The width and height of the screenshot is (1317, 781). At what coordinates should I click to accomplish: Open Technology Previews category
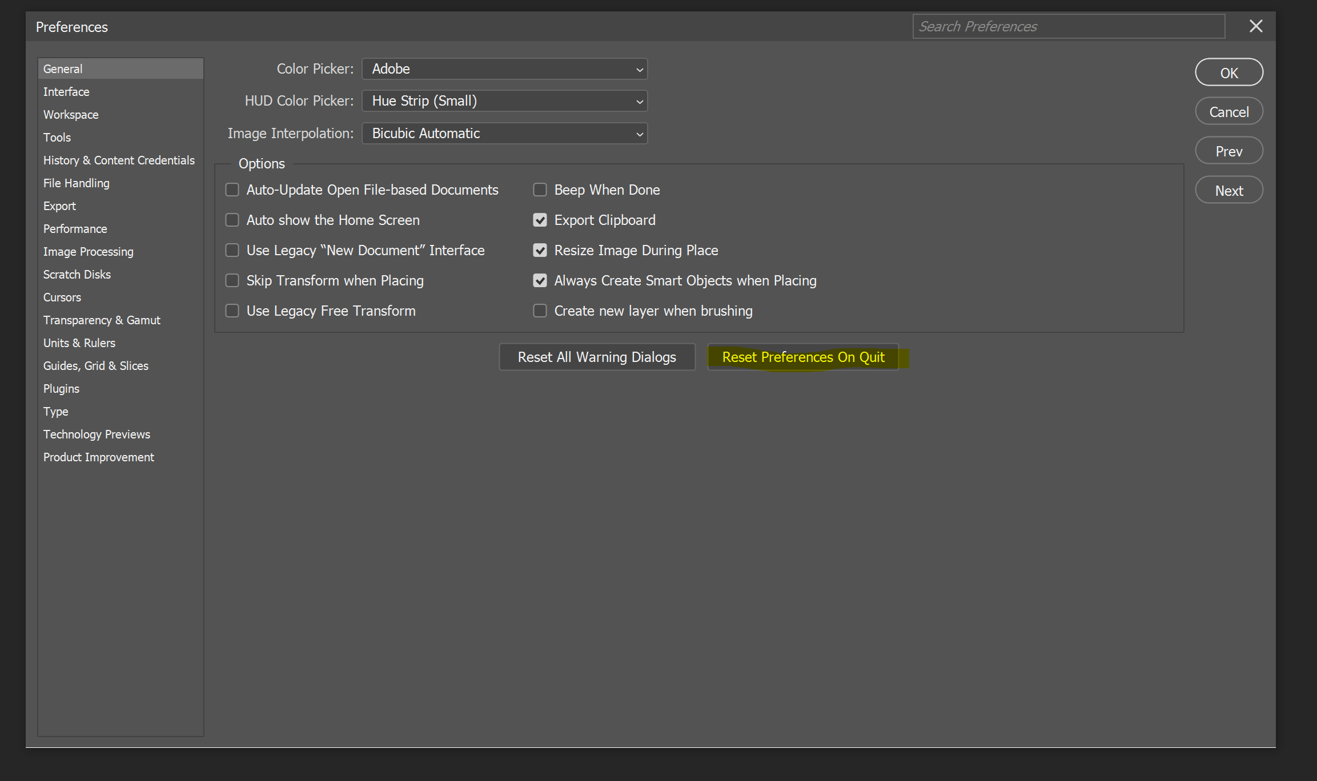[97, 434]
